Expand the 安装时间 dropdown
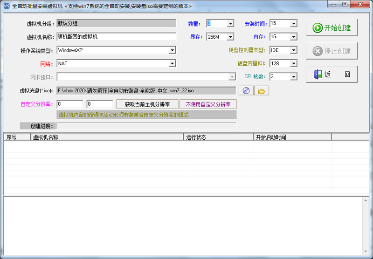Viewport: 373px width, 259px height. click(x=294, y=23)
